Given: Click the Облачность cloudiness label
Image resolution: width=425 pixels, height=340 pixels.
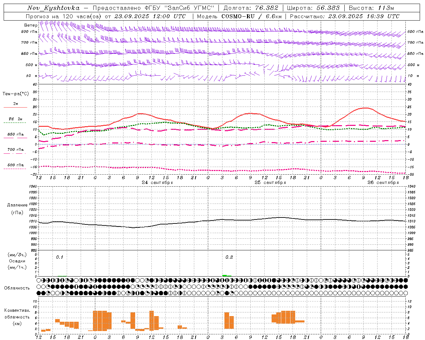Looking at the screenshot, I should pos(17,288).
